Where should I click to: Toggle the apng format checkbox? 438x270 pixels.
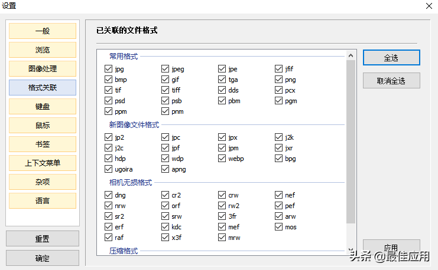coord(166,169)
